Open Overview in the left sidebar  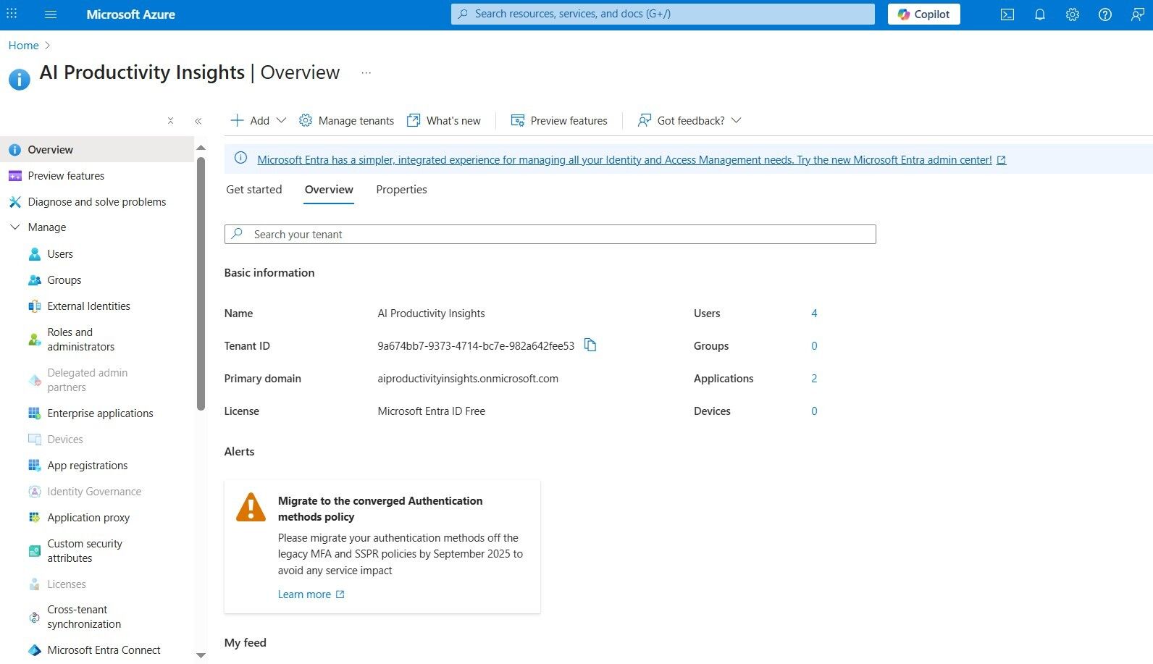coord(97,150)
